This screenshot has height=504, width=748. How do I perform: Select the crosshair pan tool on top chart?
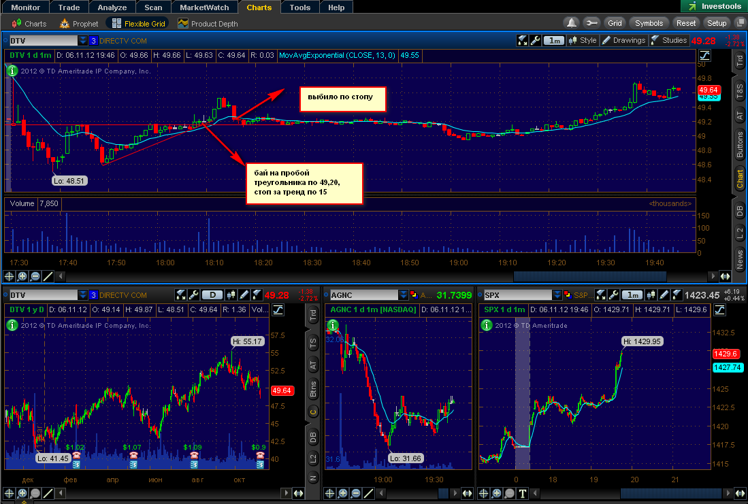9,276
